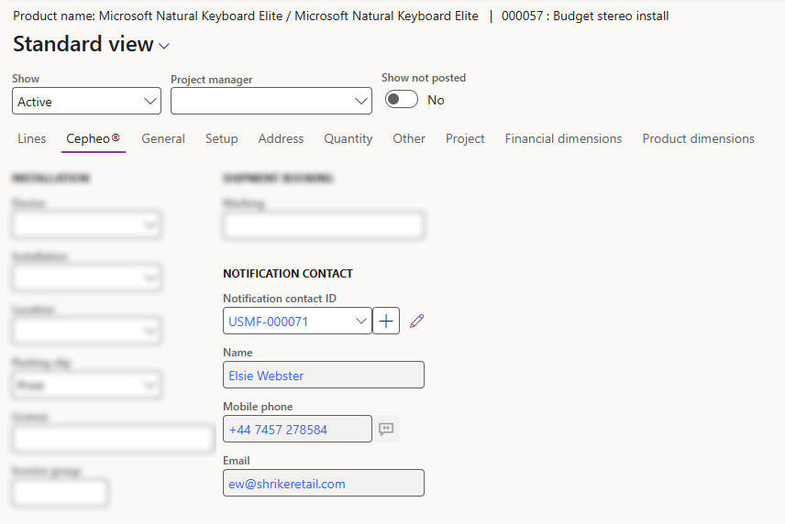Toggle the Show not posted switch
Viewport: 785px width, 524px height.
[x=402, y=100]
